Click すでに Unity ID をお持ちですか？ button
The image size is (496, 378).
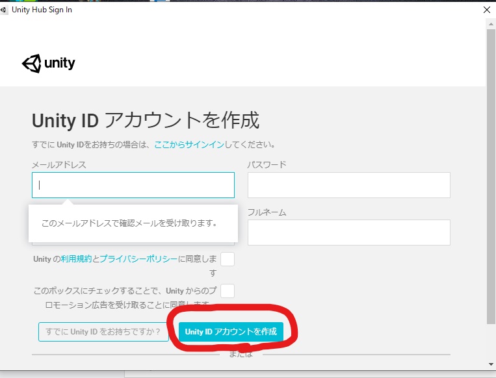tap(103, 332)
